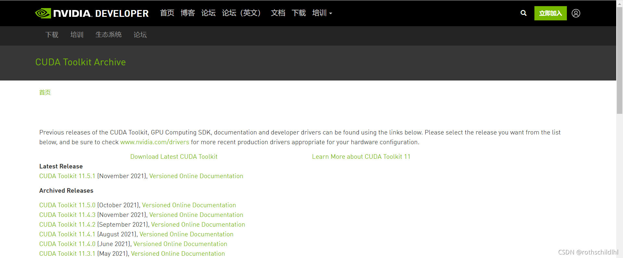Click the Latest Release heading

(61, 167)
